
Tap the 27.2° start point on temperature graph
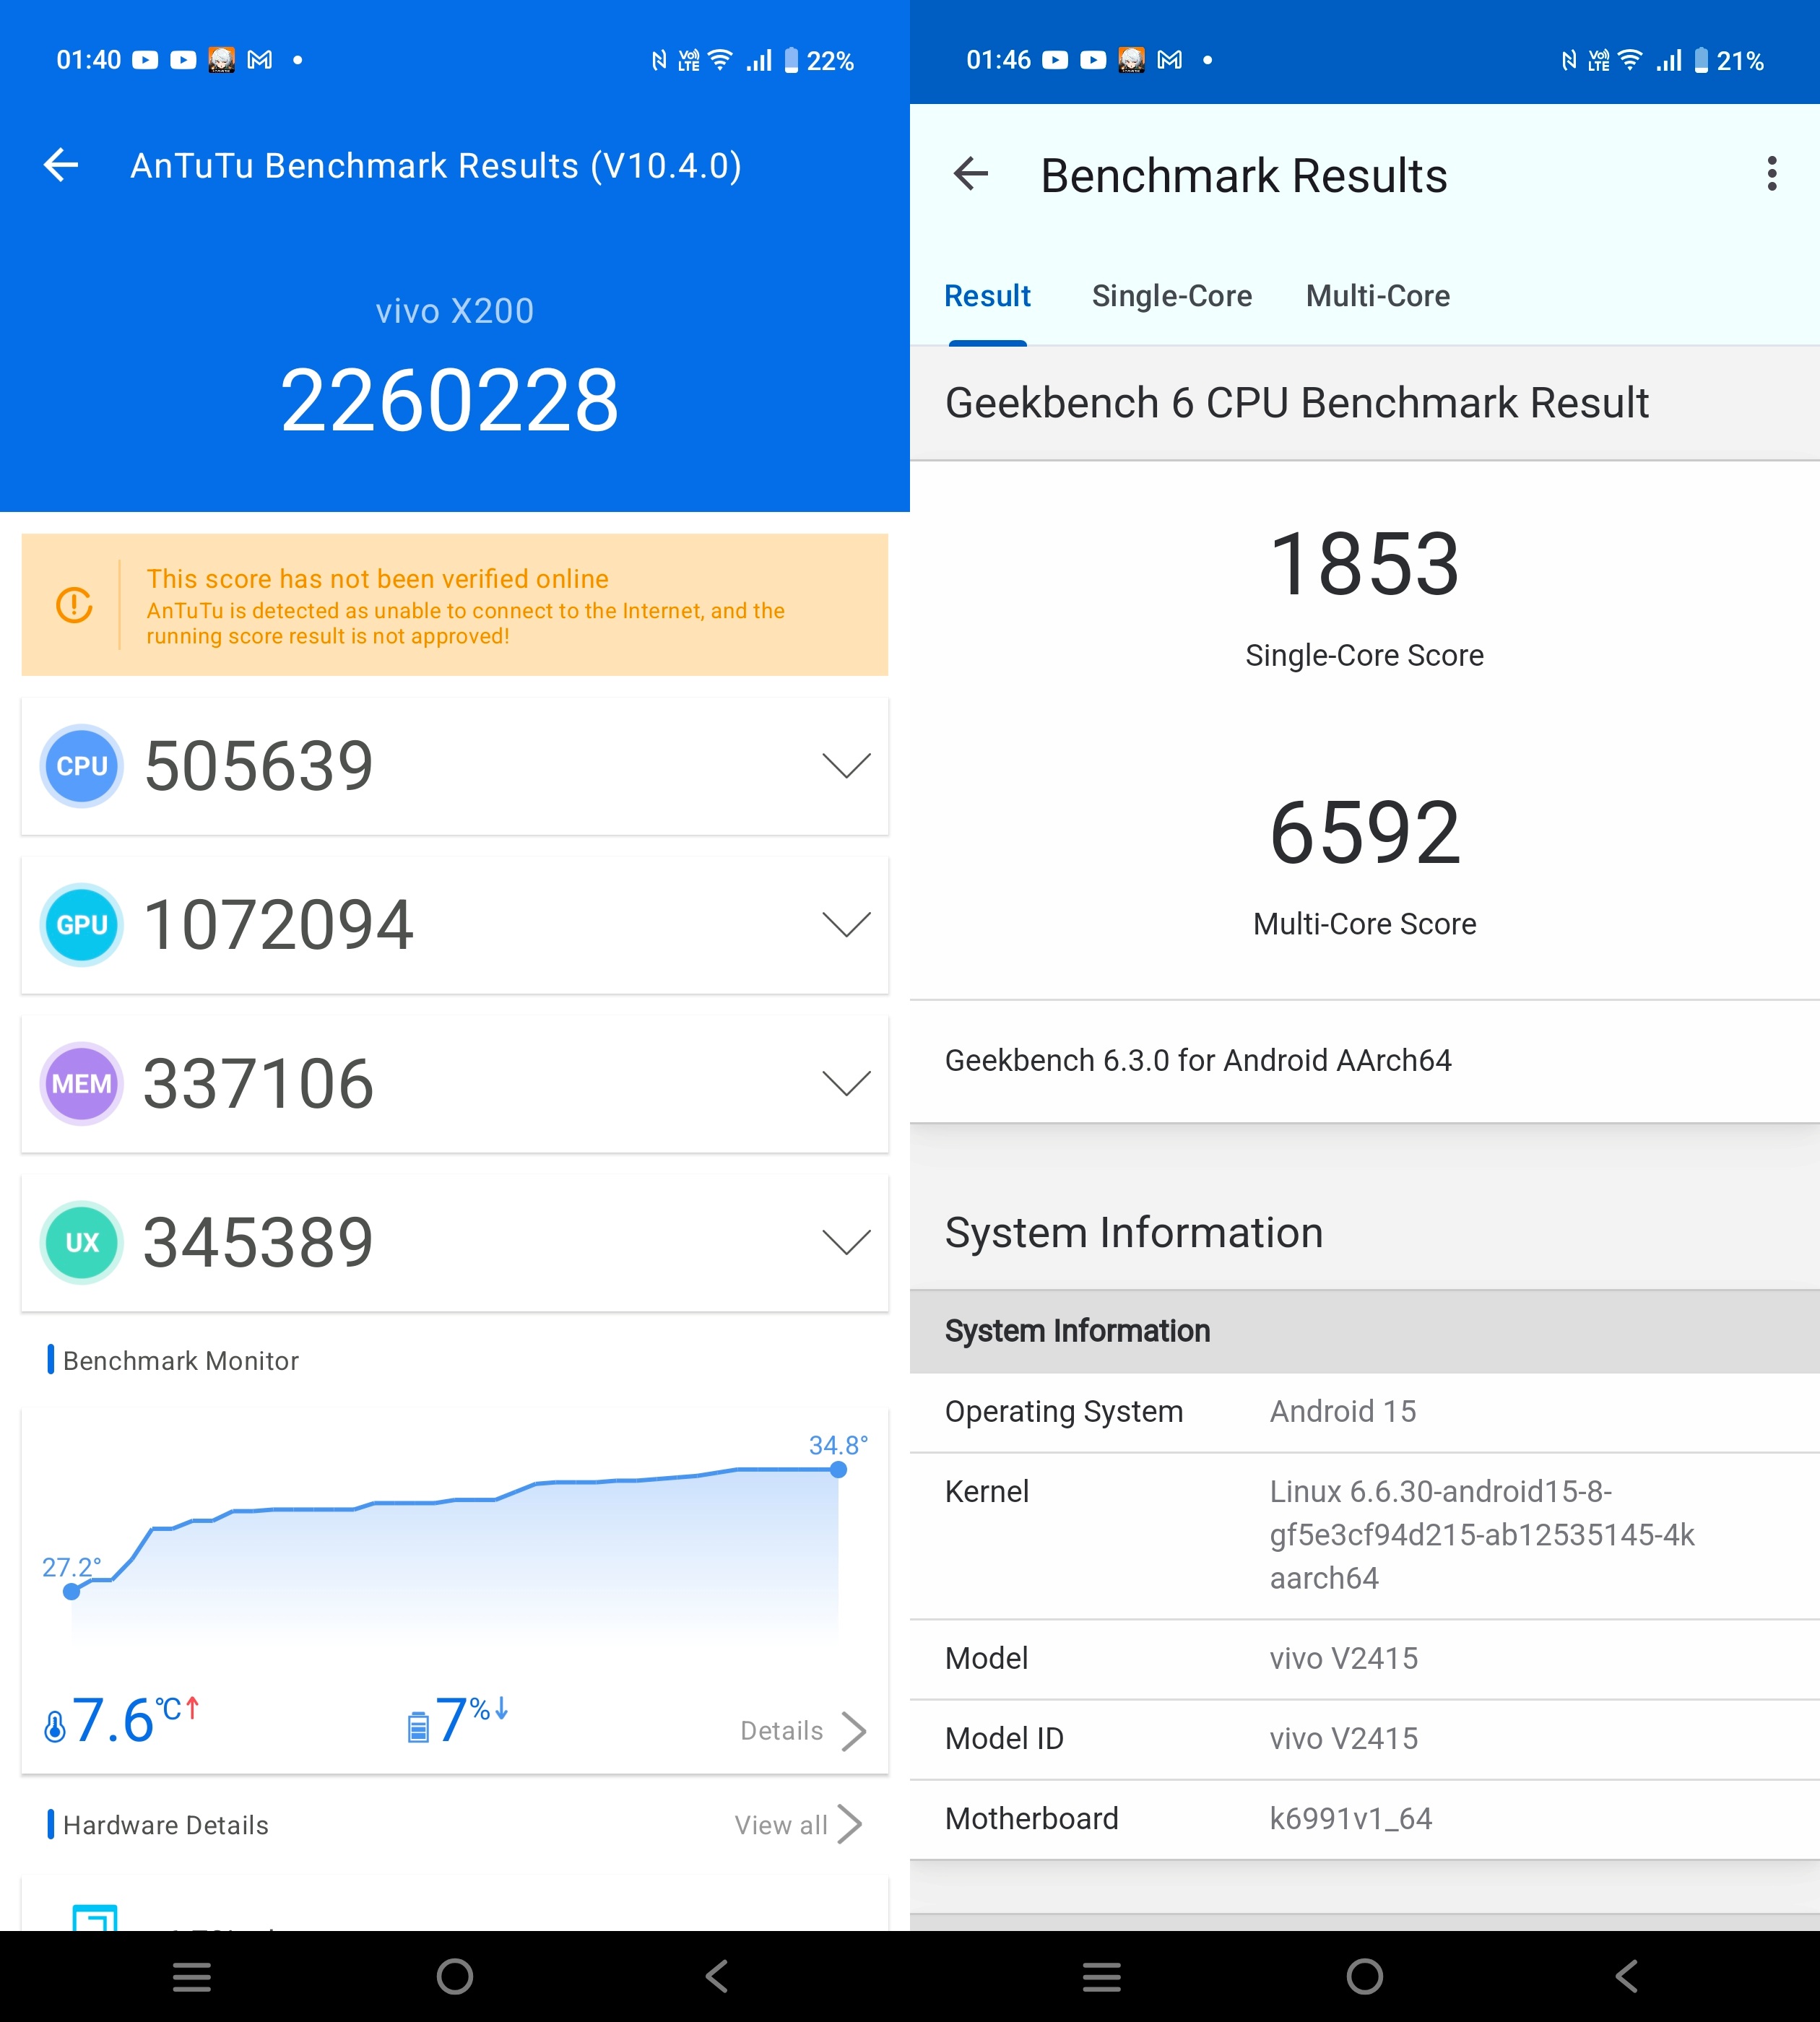[x=72, y=1591]
